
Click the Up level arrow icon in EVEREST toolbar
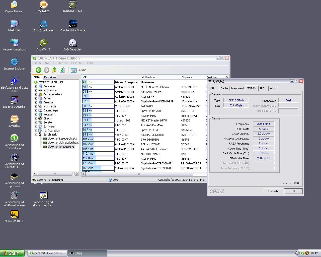pos(54,70)
